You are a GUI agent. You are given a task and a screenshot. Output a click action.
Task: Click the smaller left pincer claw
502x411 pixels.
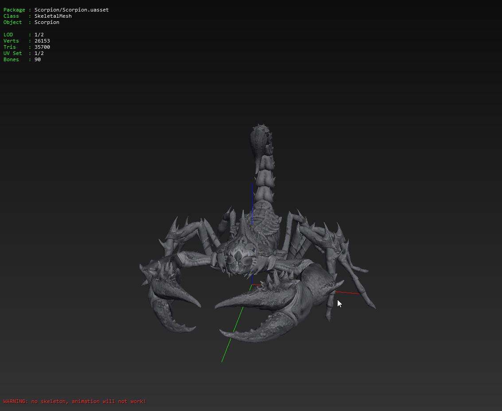pos(173,301)
